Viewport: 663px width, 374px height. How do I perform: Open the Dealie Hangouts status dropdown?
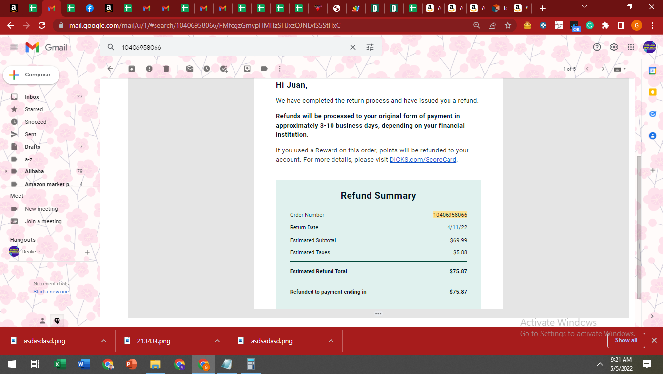point(39,252)
